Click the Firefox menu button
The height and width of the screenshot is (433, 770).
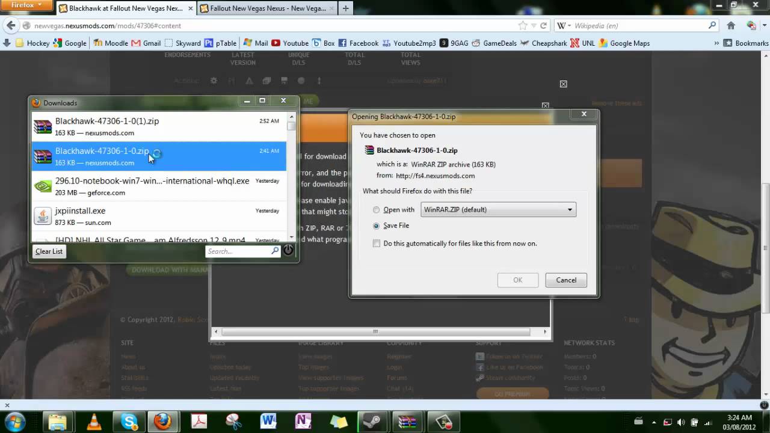coord(26,5)
